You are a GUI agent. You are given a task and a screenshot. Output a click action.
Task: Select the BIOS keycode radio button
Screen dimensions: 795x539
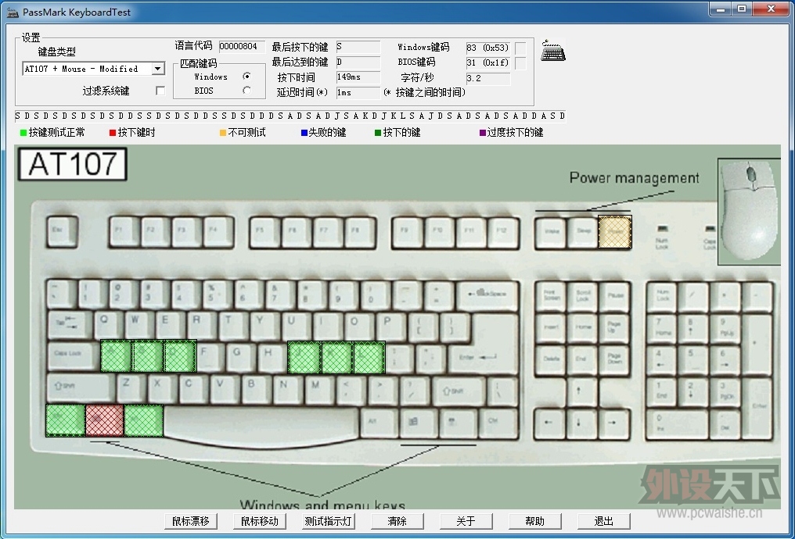click(x=246, y=91)
